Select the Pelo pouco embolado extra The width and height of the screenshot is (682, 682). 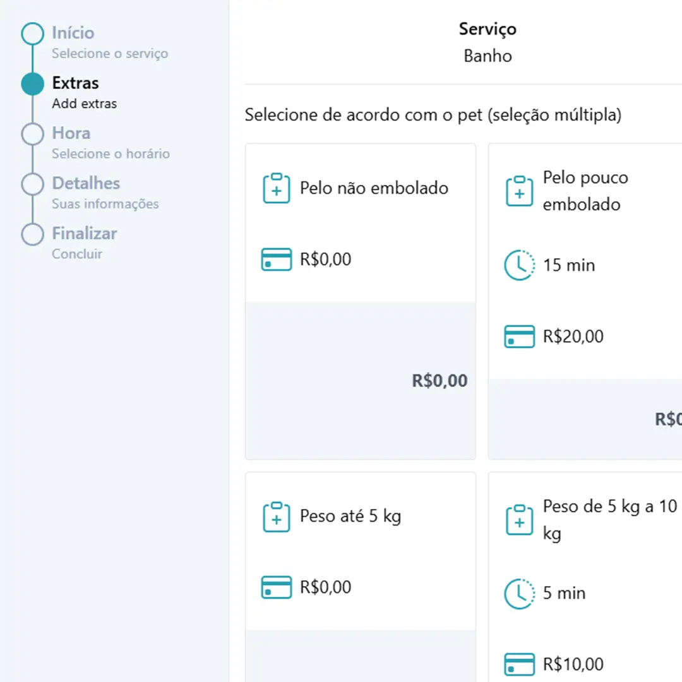[585, 301]
